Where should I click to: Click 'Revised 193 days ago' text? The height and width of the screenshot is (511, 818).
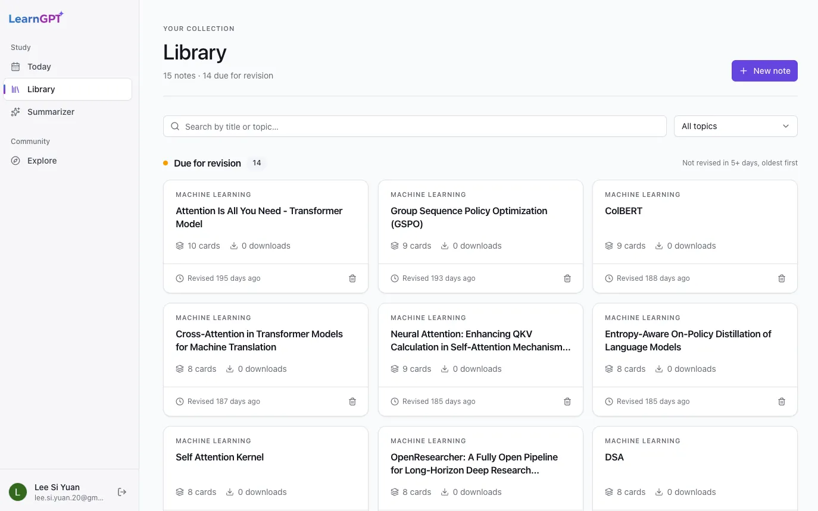439,278
